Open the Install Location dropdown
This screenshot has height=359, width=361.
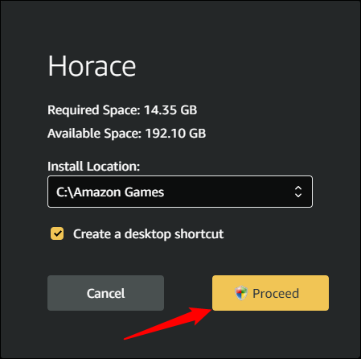(x=180, y=192)
